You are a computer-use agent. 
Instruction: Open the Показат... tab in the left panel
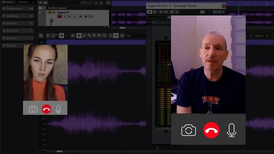24,2
